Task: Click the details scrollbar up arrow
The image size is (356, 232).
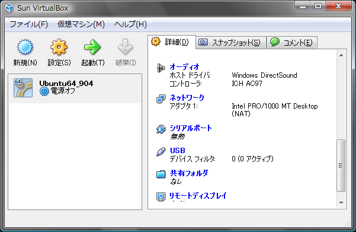Action: coord(341,55)
